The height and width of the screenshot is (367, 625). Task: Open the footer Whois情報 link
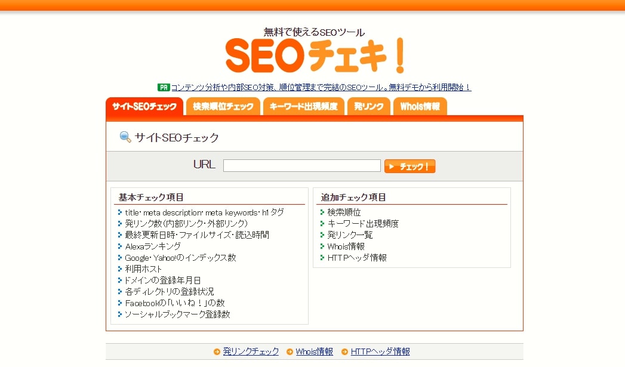(x=314, y=351)
